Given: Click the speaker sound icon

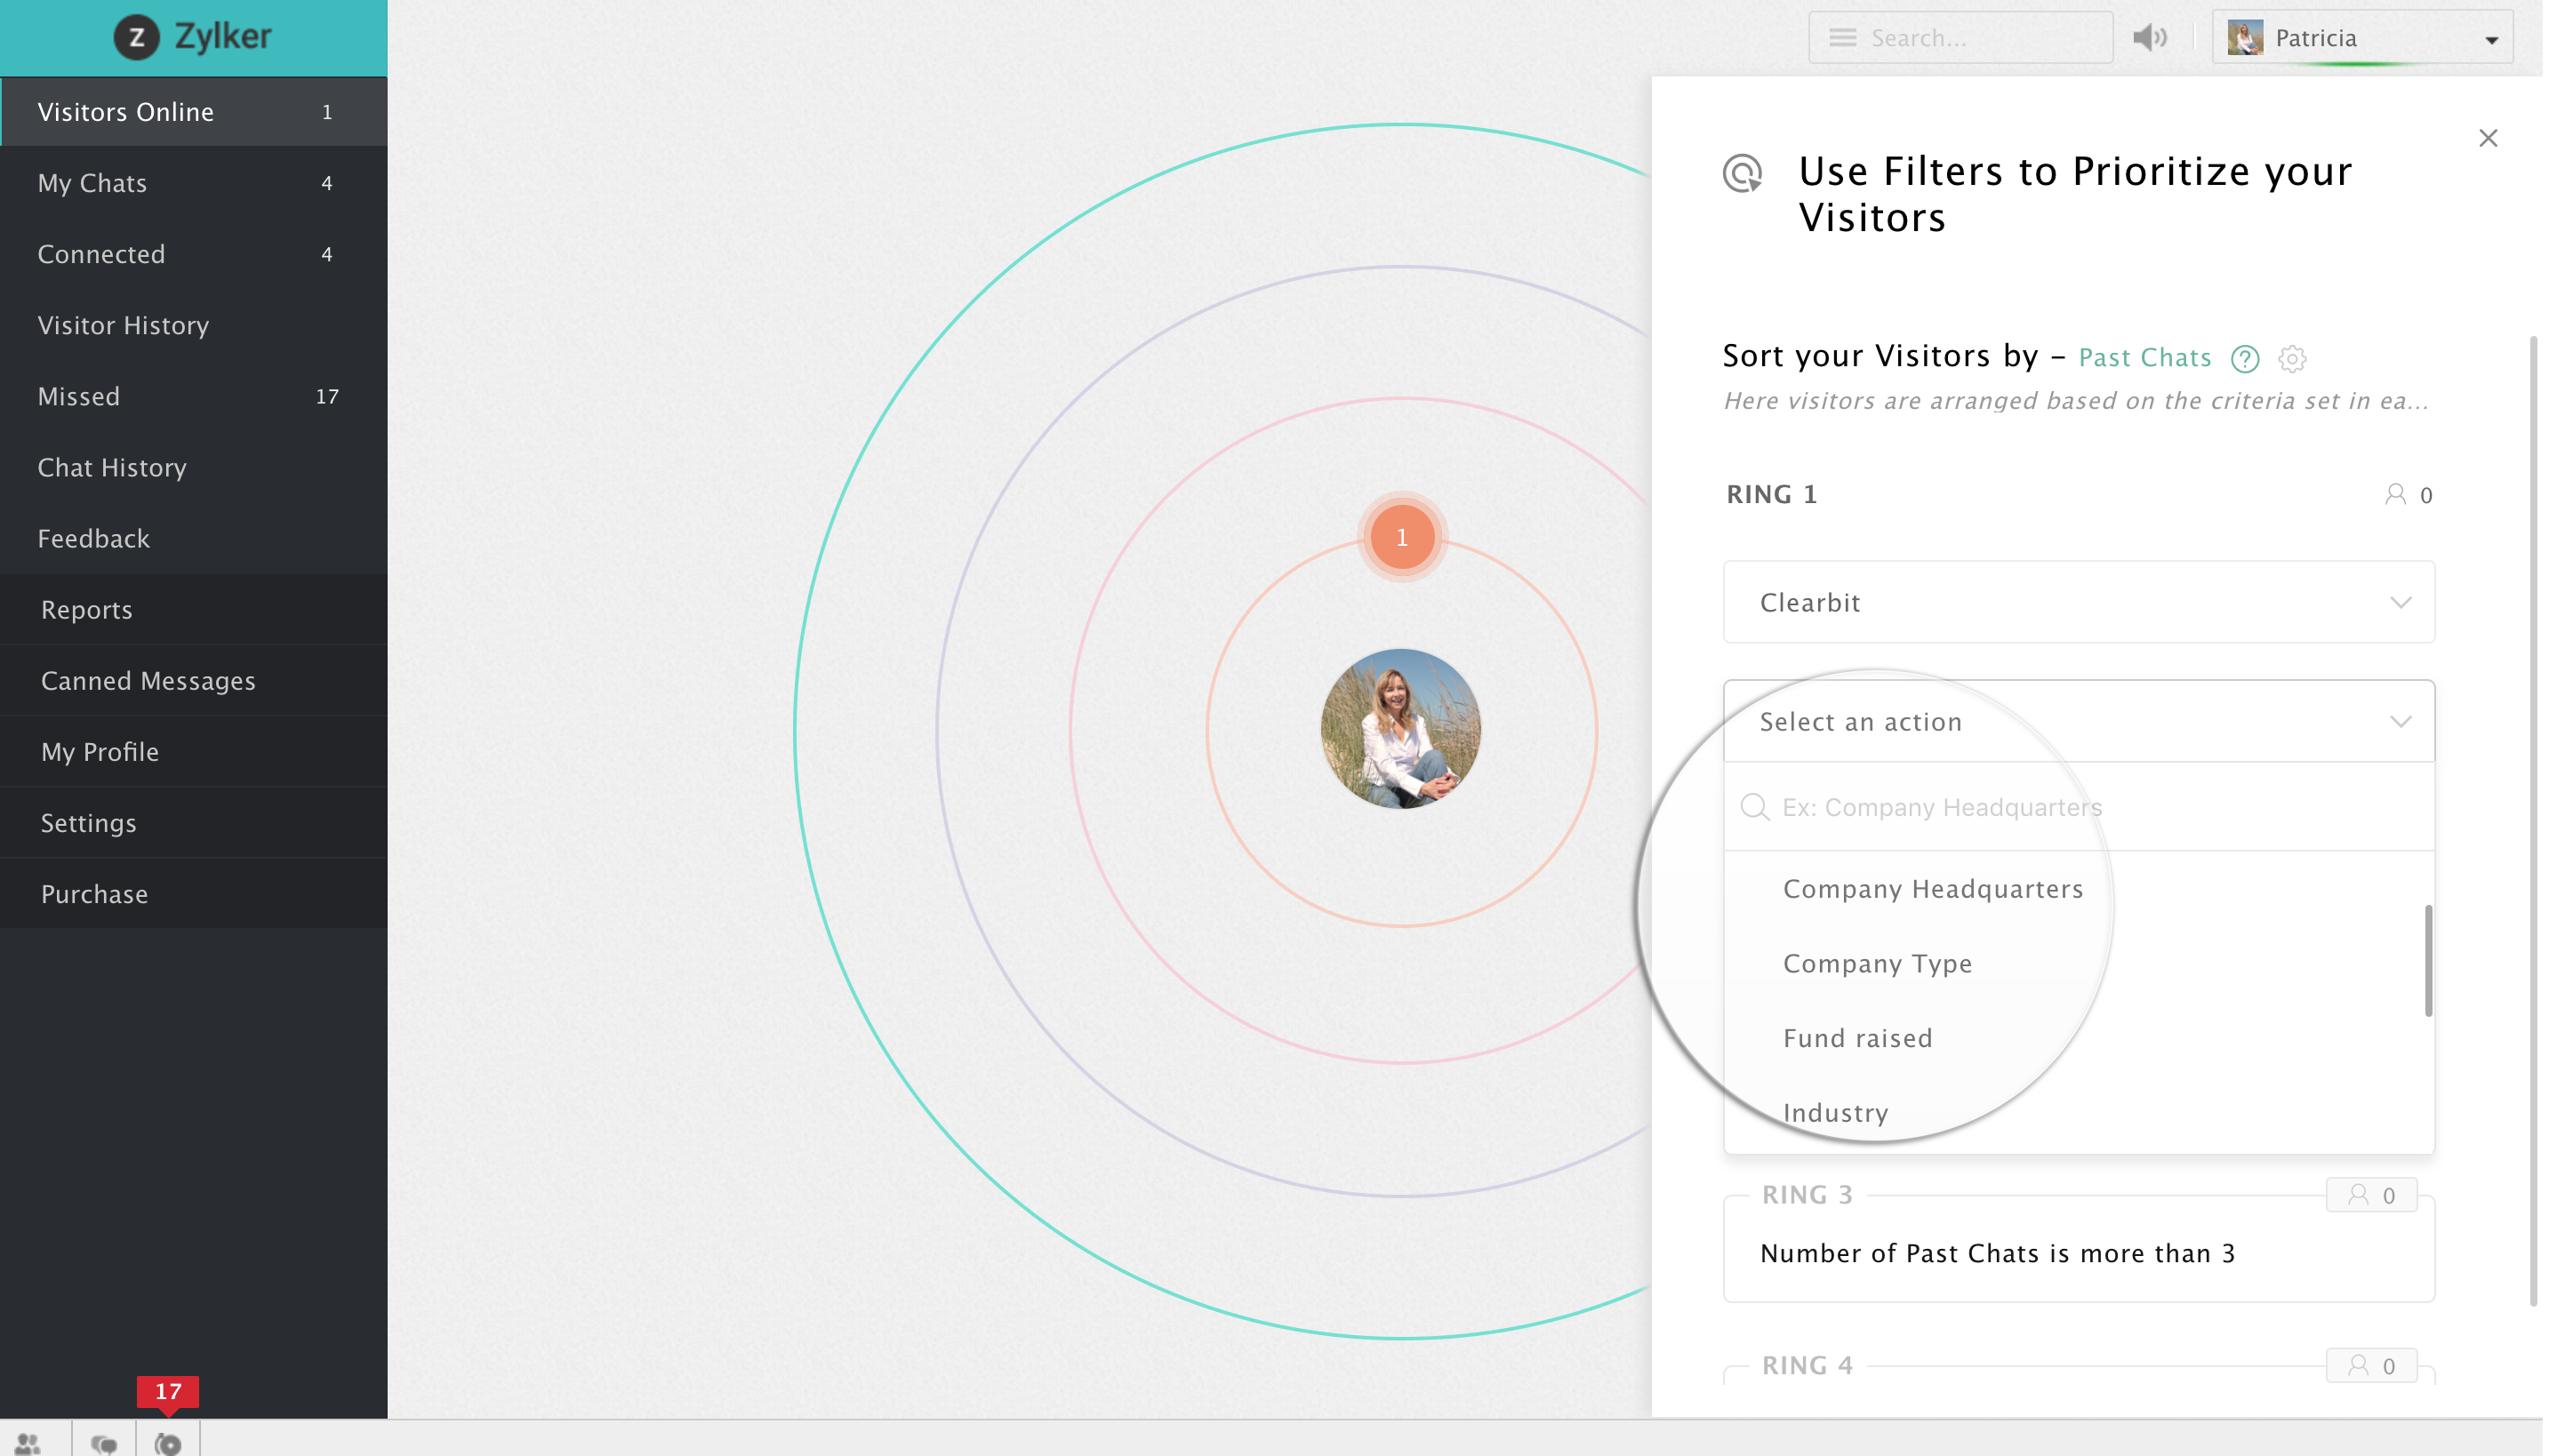Looking at the screenshot, I should pyautogui.click(x=2148, y=38).
